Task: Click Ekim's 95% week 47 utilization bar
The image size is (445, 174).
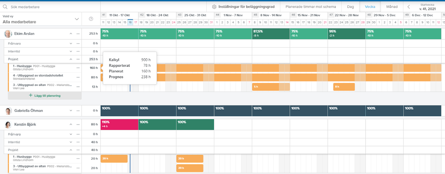Action: 347,34
